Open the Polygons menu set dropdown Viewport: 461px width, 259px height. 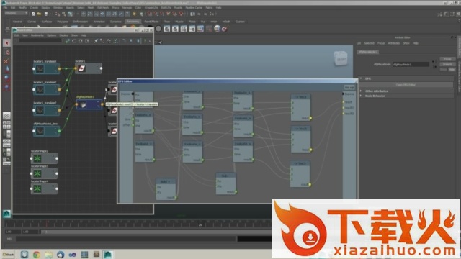[16, 13]
